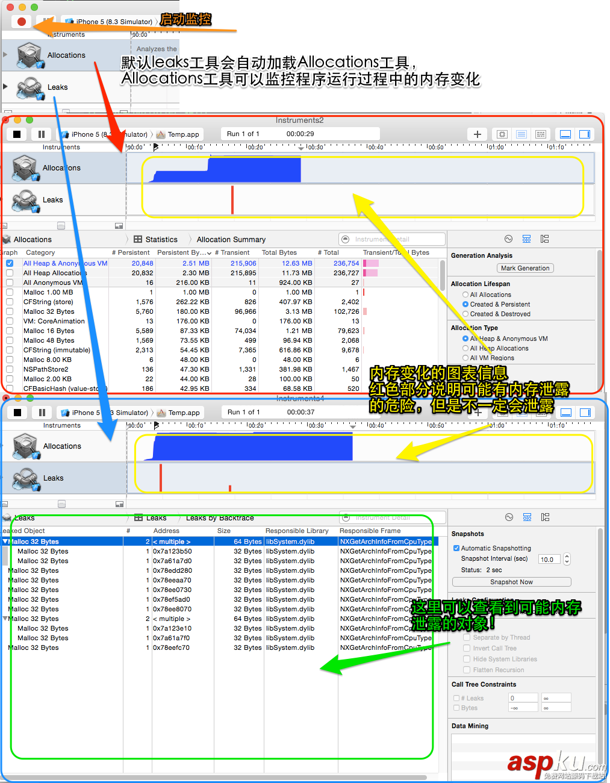Select the Created & Destroyed lifespan option
The image size is (610, 783).
(465, 314)
